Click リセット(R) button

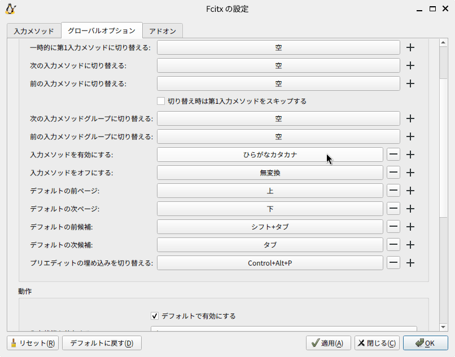click(33, 343)
